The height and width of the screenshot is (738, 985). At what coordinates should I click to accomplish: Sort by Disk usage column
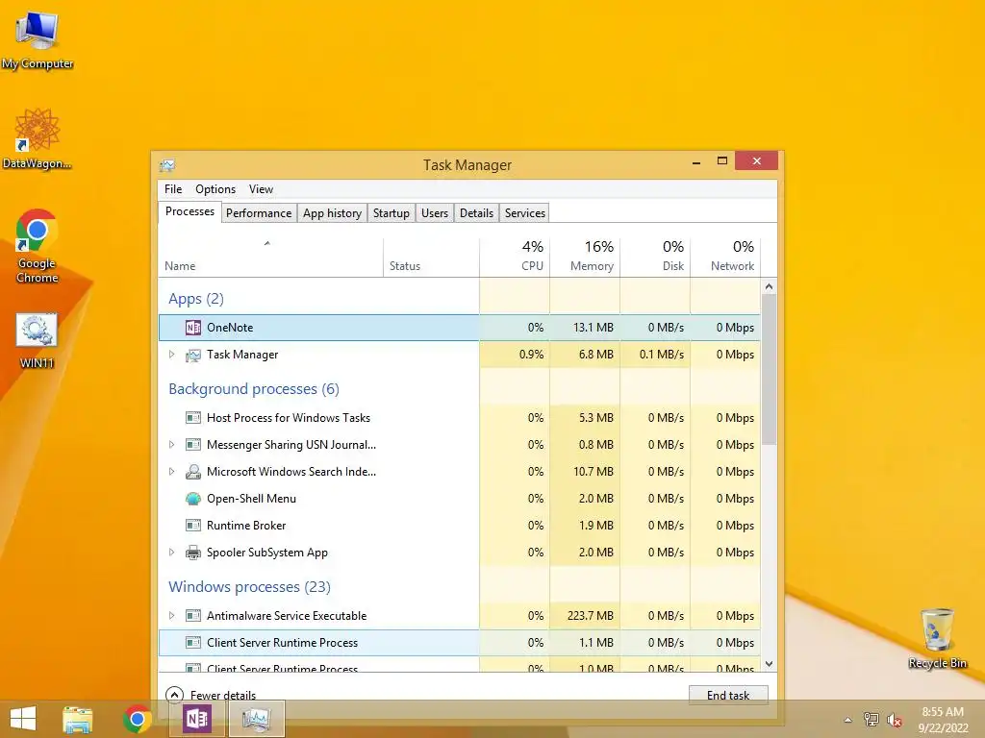(x=655, y=258)
